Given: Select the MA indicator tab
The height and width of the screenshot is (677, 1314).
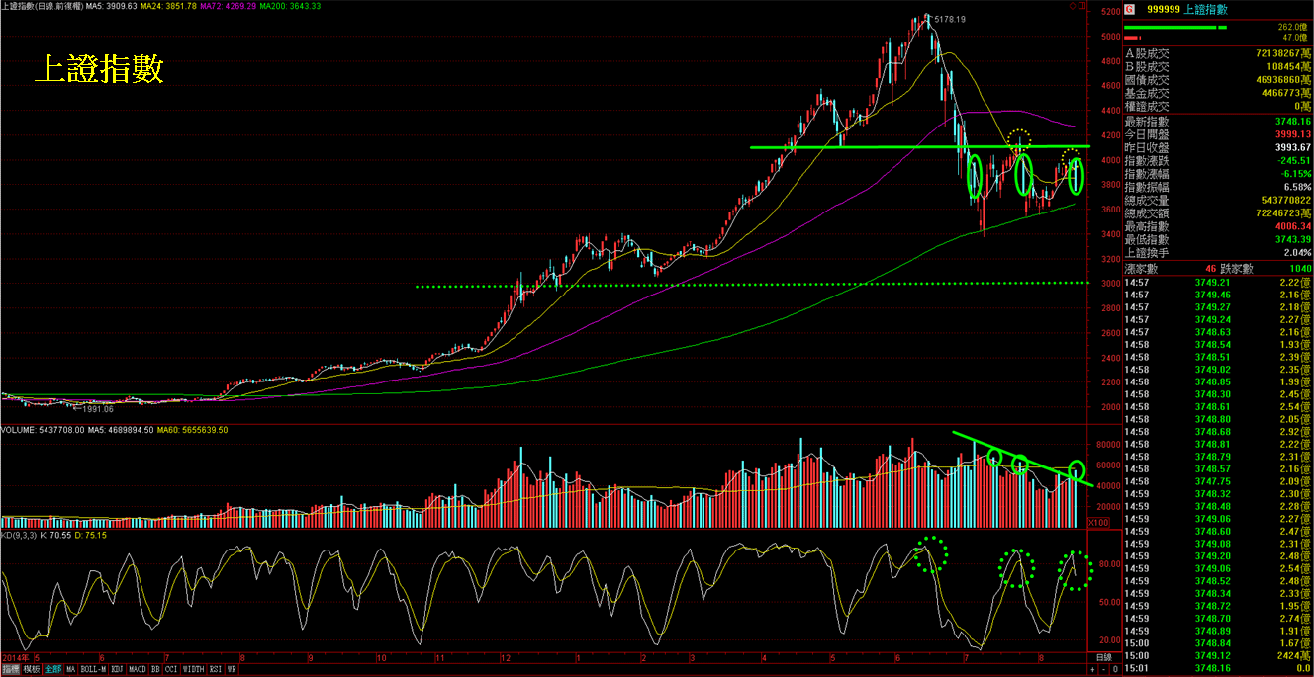Looking at the screenshot, I should point(71,669).
